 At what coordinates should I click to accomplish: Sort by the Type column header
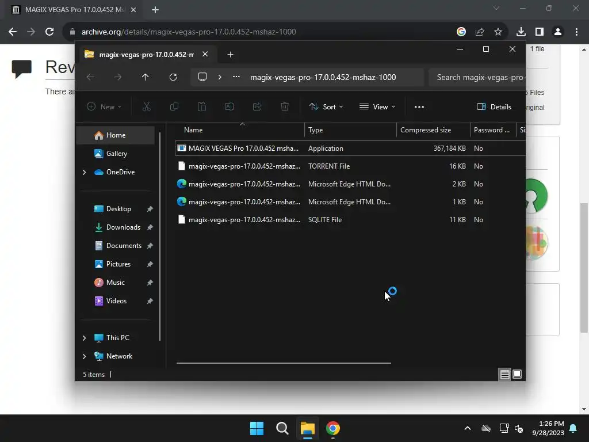coord(350,130)
